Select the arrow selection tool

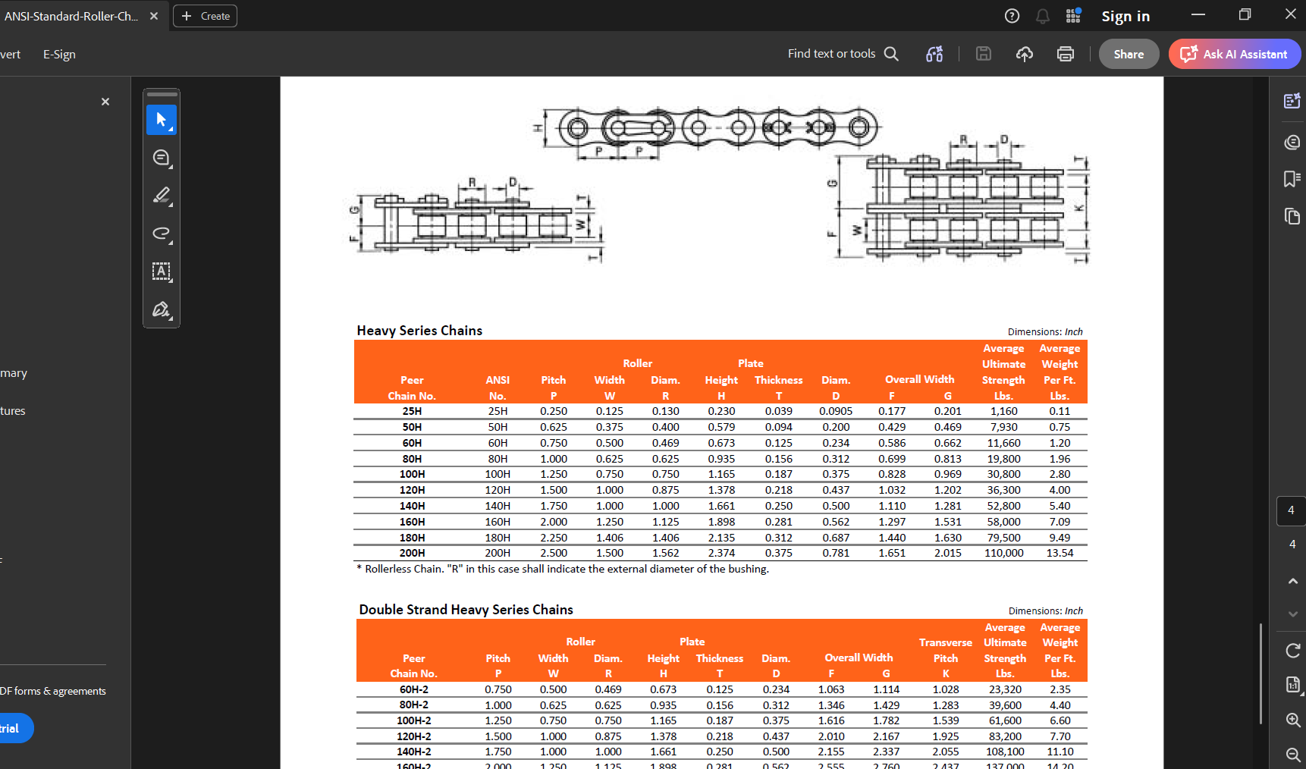(162, 120)
